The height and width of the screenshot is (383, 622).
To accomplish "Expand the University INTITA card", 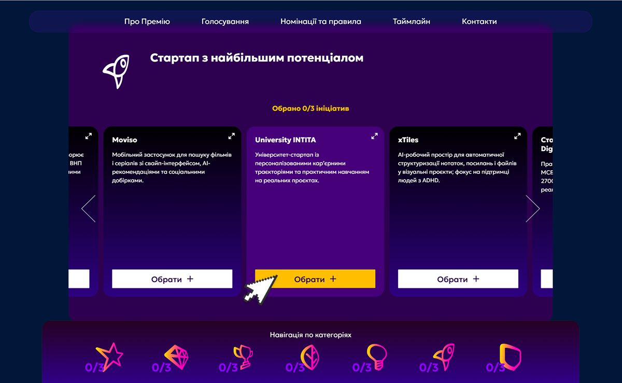I will (x=374, y=136).
